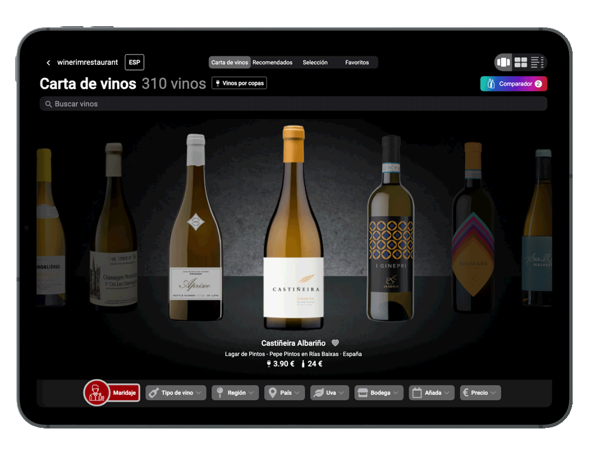
Task: Select the Malvasía bottle at the right edge
Action: click(x=537, y=227)
